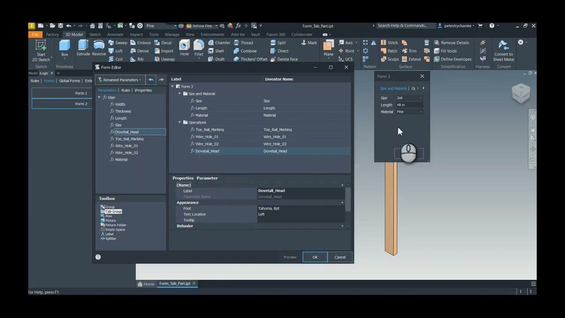Start a 2D Sketch

41,50
